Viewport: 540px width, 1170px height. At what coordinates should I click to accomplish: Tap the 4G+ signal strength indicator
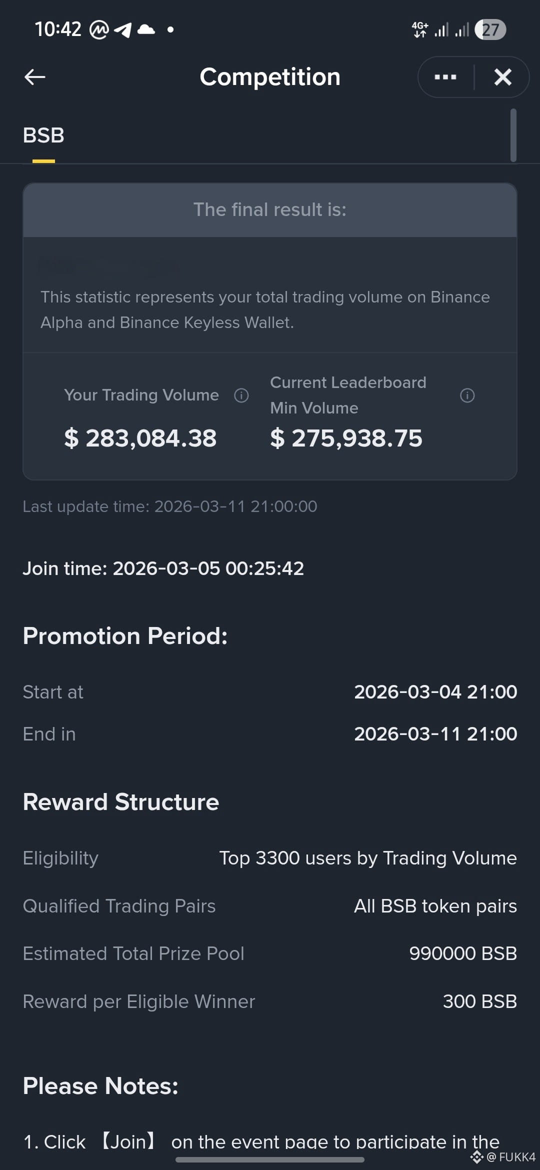point(420,29)
